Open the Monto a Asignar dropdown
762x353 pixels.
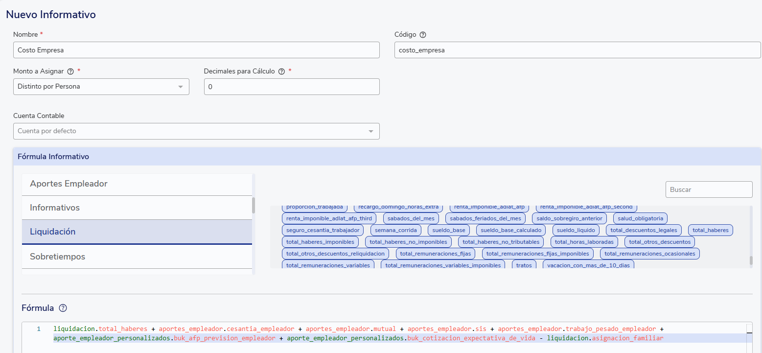click(x=101, y=87)
